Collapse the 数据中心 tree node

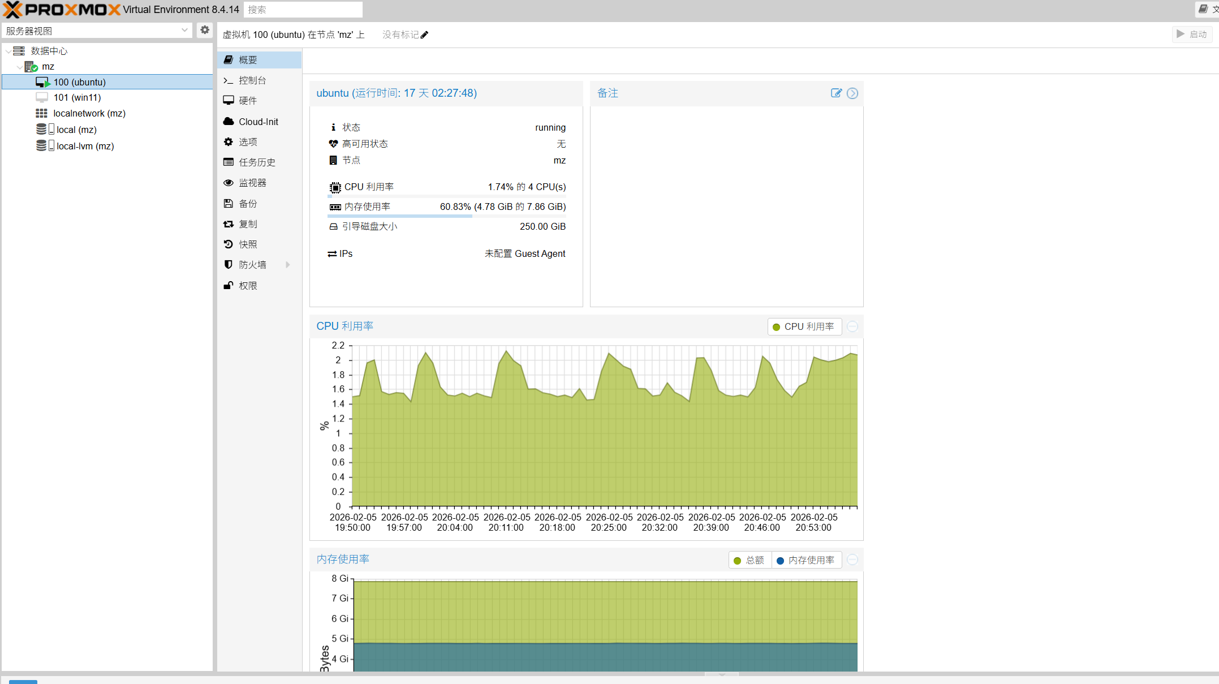pos(8,51)
